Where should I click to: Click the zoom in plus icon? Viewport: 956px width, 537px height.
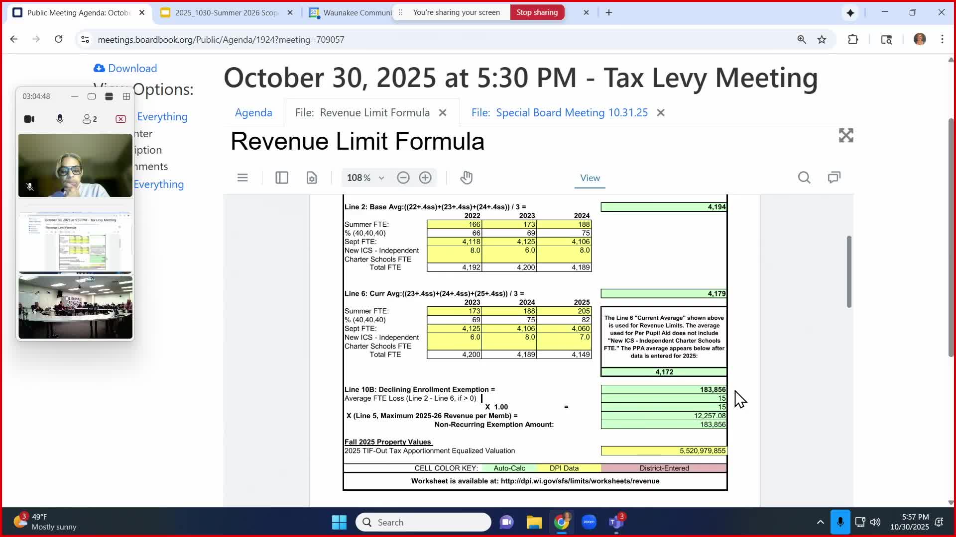tap(425, 178)
